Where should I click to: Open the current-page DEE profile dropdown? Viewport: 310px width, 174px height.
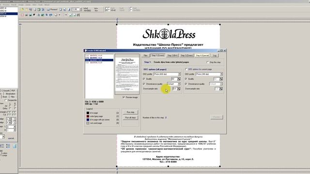pyautogui.click(x=221, y=74)
